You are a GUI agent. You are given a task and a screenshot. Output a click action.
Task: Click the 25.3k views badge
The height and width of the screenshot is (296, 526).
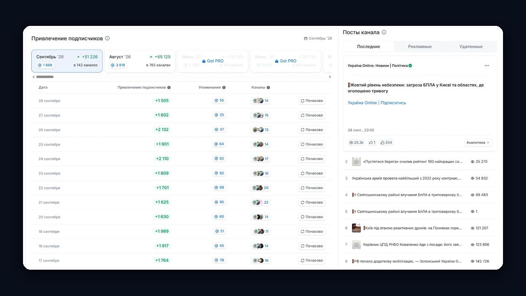tap(356, 143)
